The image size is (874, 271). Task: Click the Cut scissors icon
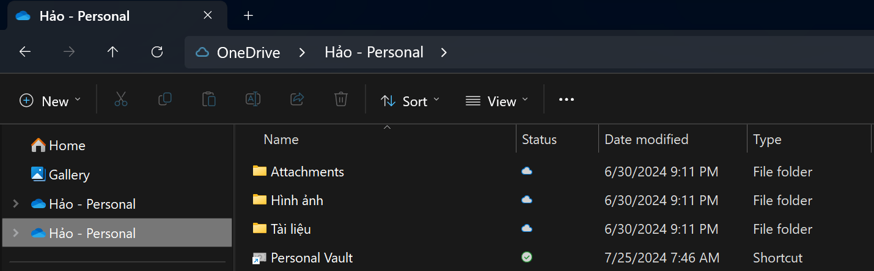click(x=121, y=99)
